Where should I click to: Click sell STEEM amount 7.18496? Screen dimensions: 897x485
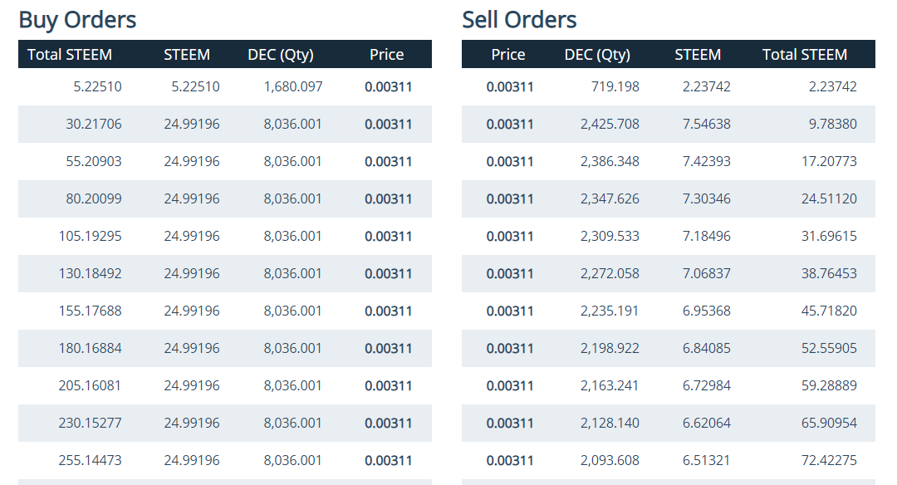click(x=707, y=236)
